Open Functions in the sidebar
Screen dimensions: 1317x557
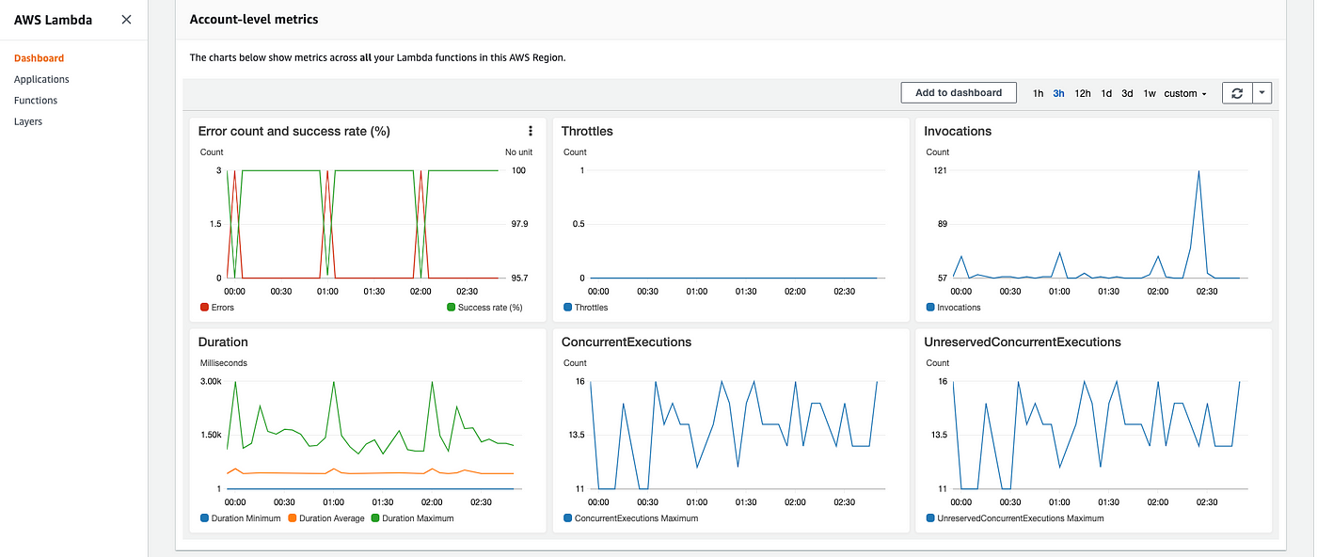point(36,101)
